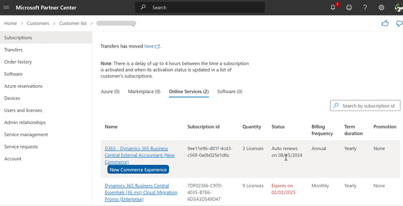This screenshot has width=403, height=206.
Task: Click the '9 Licenses' quantity cell
Action: [253, 186]
